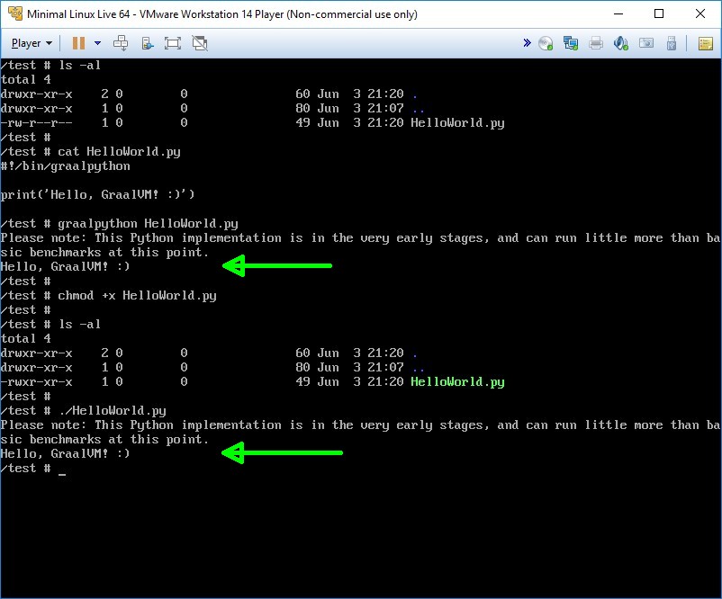Expand the hidden devices chevron
This screenshot has height=599, width=722.
(x=527, y=43)
